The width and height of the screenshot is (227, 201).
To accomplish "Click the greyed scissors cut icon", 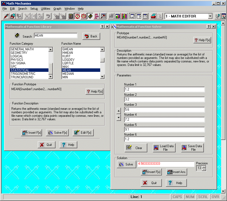I will pyautogui.click(x=27, y=16).
